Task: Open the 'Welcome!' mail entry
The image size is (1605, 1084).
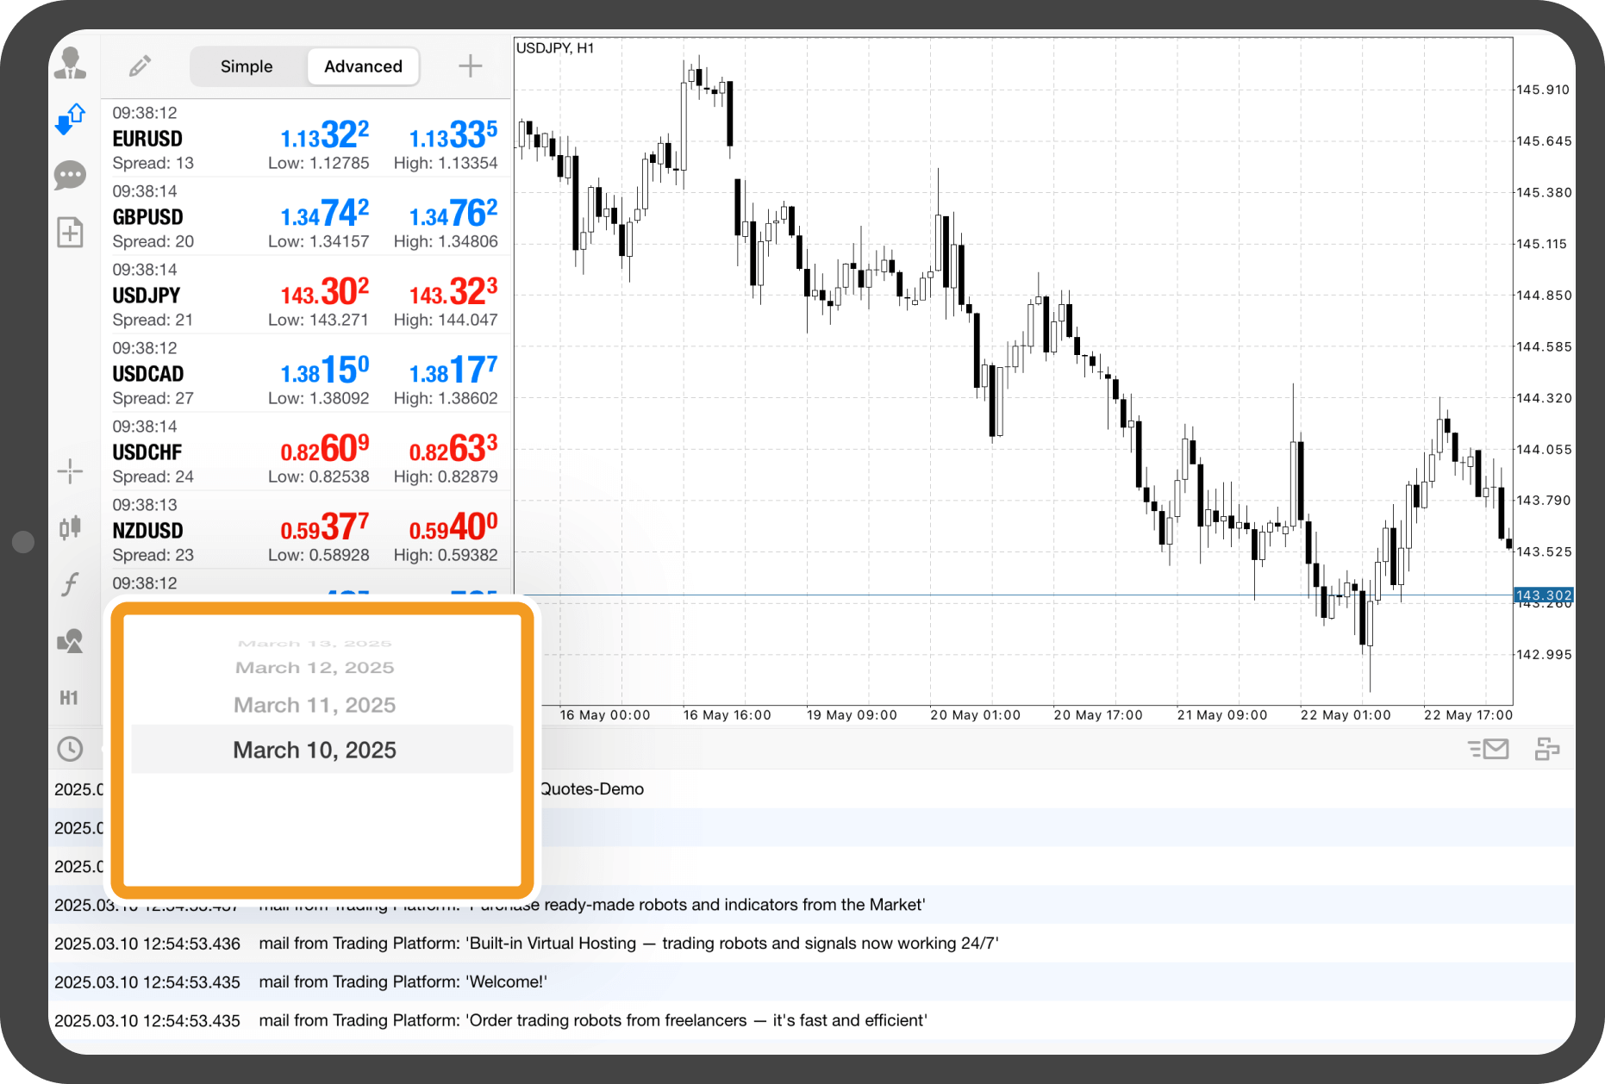Action: pos(403,981)
